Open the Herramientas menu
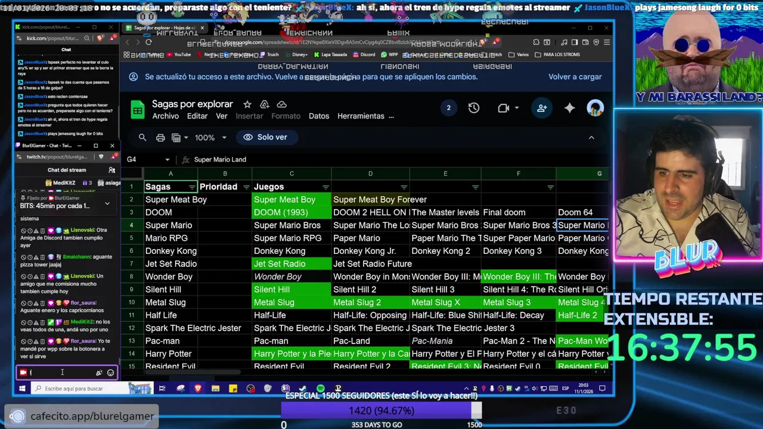 pos(361,116)
